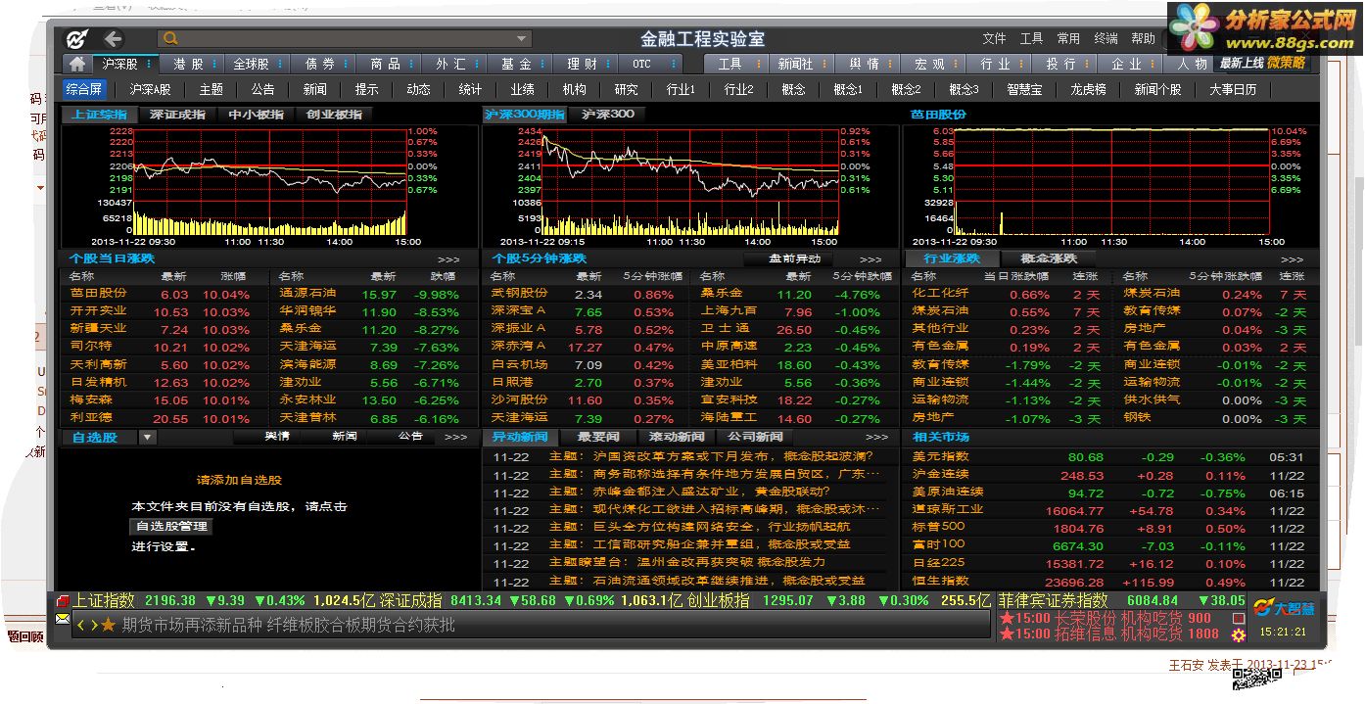Open the 自选股 dropdown arrow
The height and width of the screenshot is (704, 1365).
coord(147,438)
